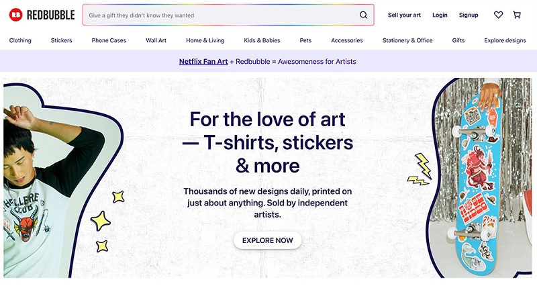Screen dimensions: 537x288
Task: Open the Stationery & Office category
Action: (407, 40)
